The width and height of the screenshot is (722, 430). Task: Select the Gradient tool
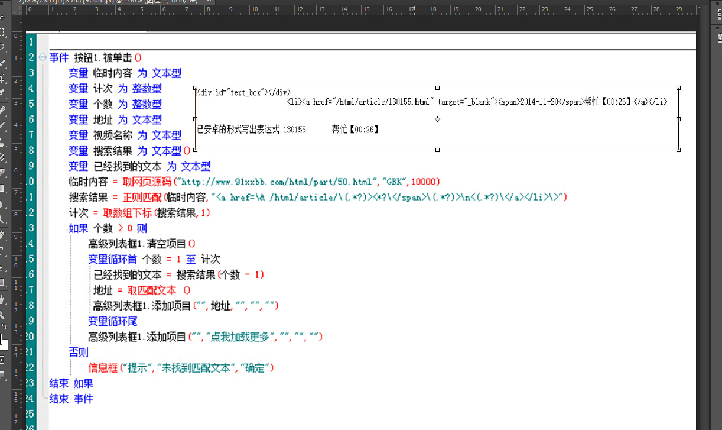2,188
